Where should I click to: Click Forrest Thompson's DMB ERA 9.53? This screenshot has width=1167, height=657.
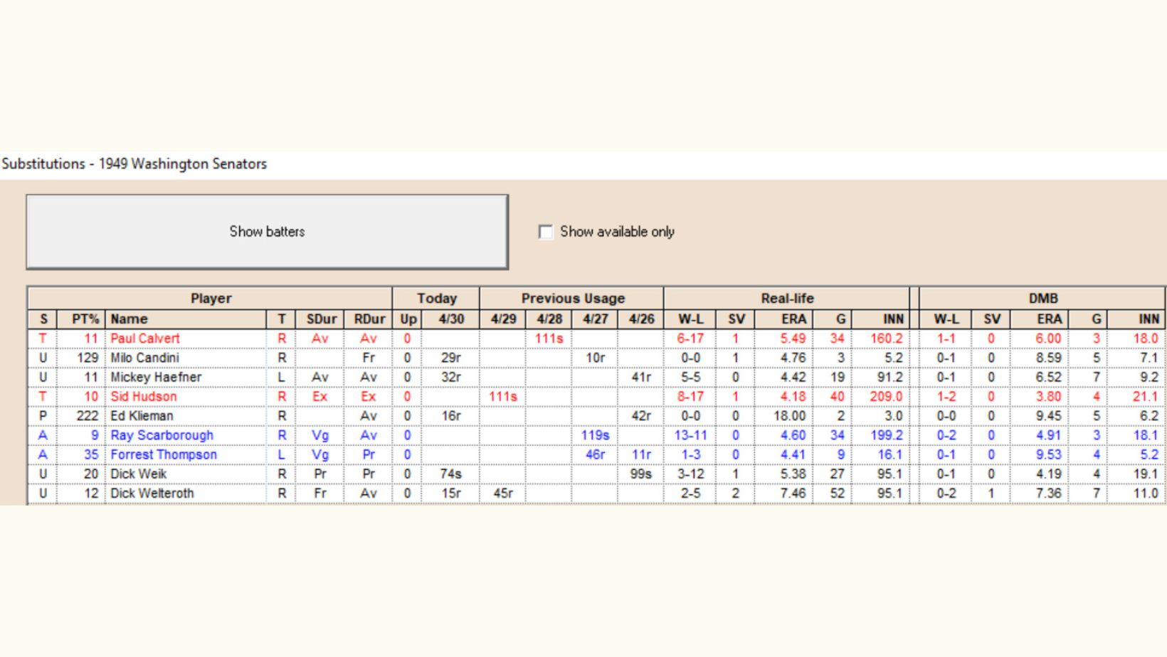pyautogui.click(x=1048, y=454)
